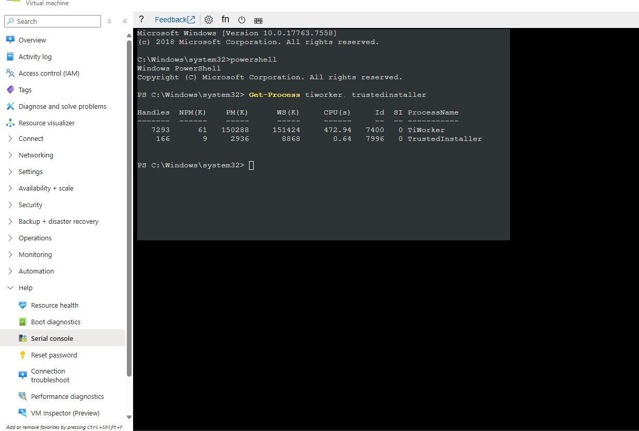
Task: Click scrollbar down arrow in sidebar
Action: point(129,417)
